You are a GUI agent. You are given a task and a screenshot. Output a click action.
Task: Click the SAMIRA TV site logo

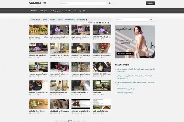tap(37, 3)
